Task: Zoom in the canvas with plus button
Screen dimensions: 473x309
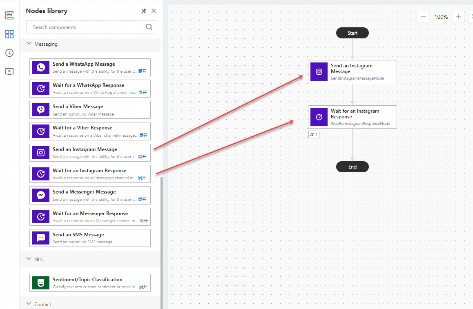Action: click(x=459, y=17)
